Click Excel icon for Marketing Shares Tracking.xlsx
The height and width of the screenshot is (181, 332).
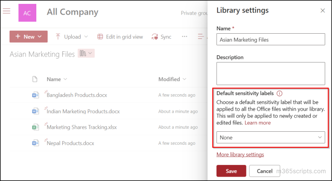[x=35, y=127]
